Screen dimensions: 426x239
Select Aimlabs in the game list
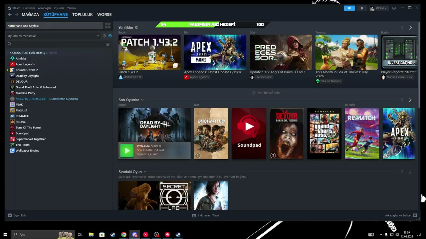[21, 58]
